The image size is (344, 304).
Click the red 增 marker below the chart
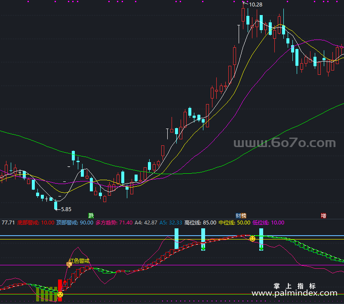tap(323, 215)
